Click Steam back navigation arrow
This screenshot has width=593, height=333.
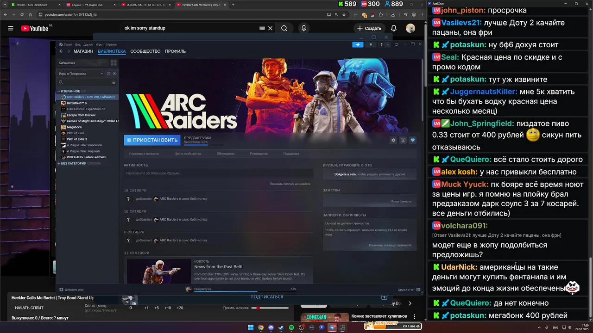tap(61, 51)
